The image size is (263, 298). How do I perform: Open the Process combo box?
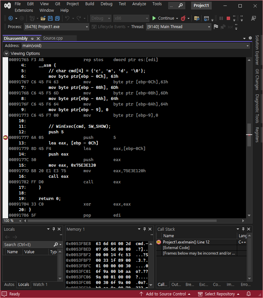56,27
